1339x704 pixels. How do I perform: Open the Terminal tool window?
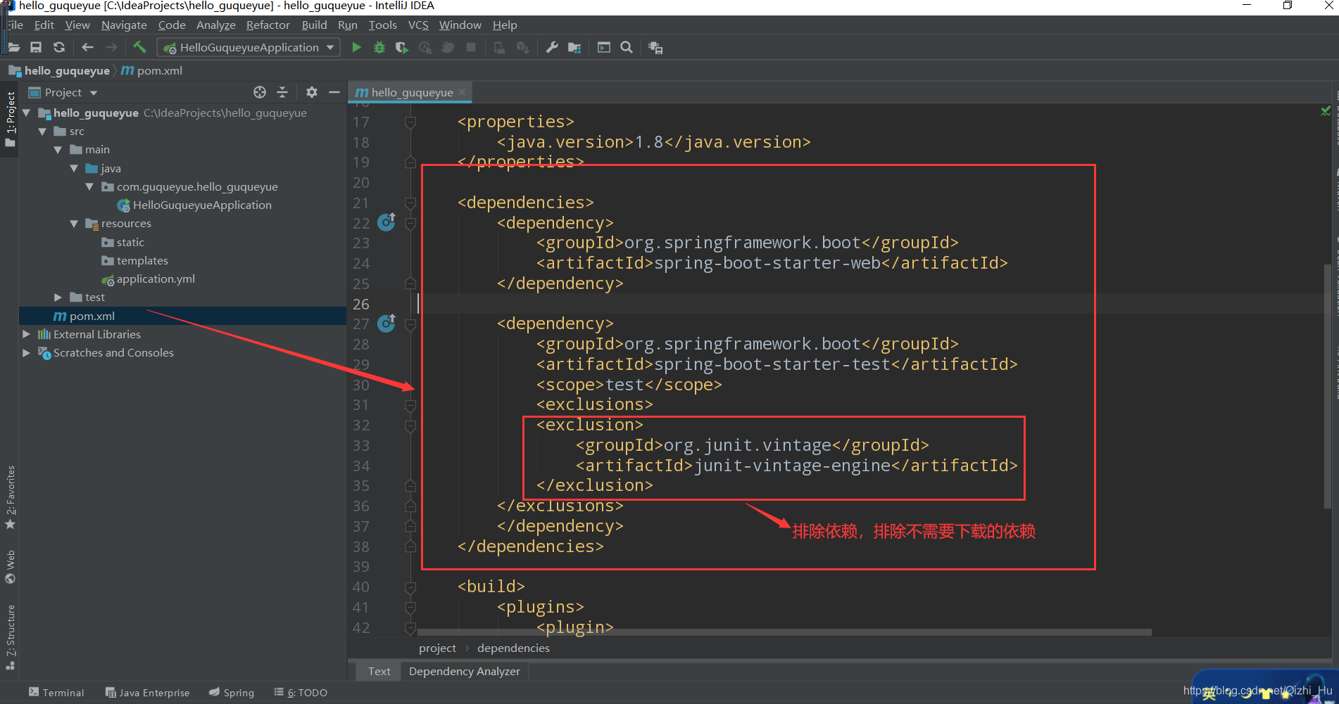pos(56,693)
